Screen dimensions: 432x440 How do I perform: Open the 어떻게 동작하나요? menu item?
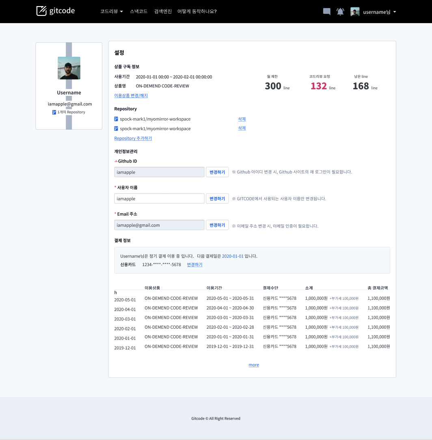(197, 11)
